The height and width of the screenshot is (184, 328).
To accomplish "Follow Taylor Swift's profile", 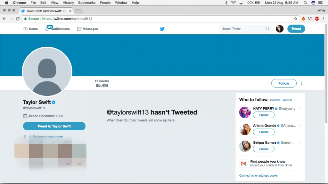I will pos(283,83).
